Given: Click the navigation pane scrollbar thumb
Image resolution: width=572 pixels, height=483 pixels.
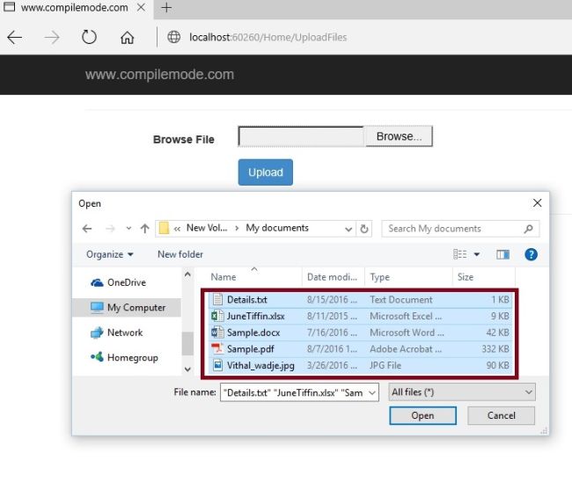Looking at the screenshot, I should [187, 343].
